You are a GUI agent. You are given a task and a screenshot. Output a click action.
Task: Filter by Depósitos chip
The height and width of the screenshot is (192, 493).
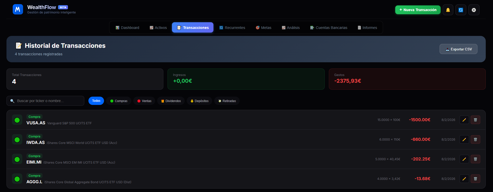pos(199,101)
